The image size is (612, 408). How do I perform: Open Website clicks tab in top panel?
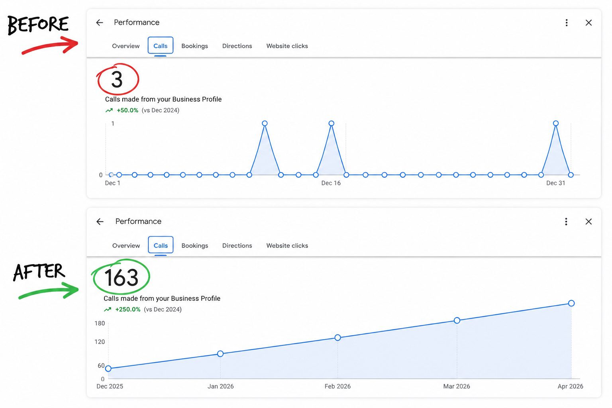287,46
